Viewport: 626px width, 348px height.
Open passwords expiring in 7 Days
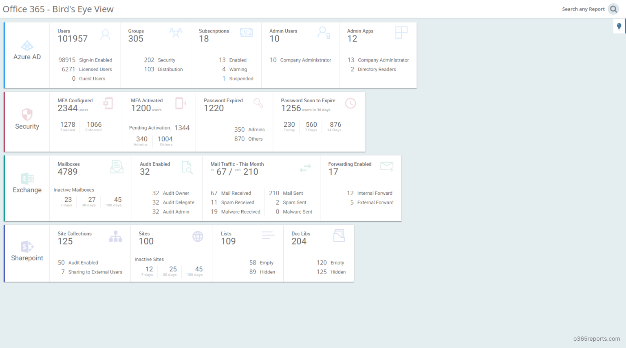311,126
